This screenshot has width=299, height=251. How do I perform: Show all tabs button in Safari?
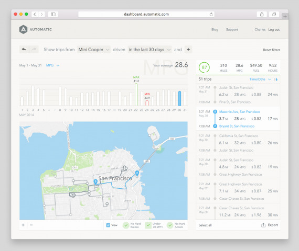point(274,14)
